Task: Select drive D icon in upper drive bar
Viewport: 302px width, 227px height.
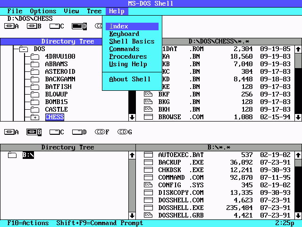Action: 79,26
